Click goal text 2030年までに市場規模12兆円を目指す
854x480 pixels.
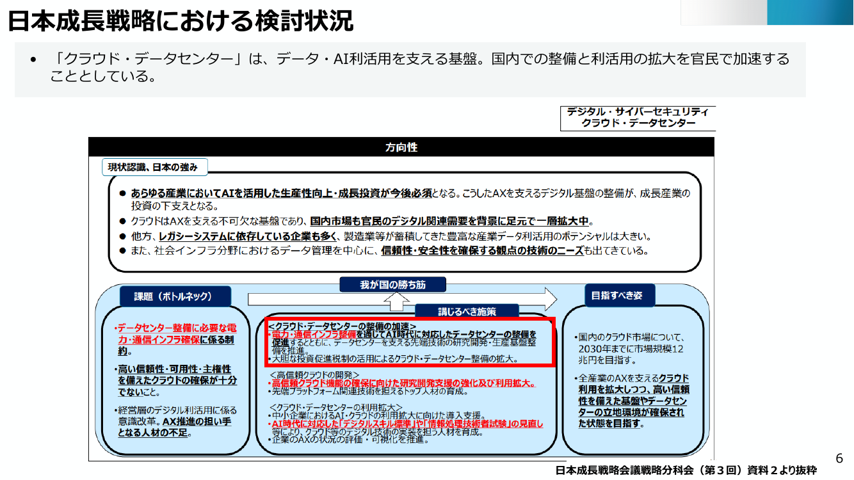pos(631,348)
